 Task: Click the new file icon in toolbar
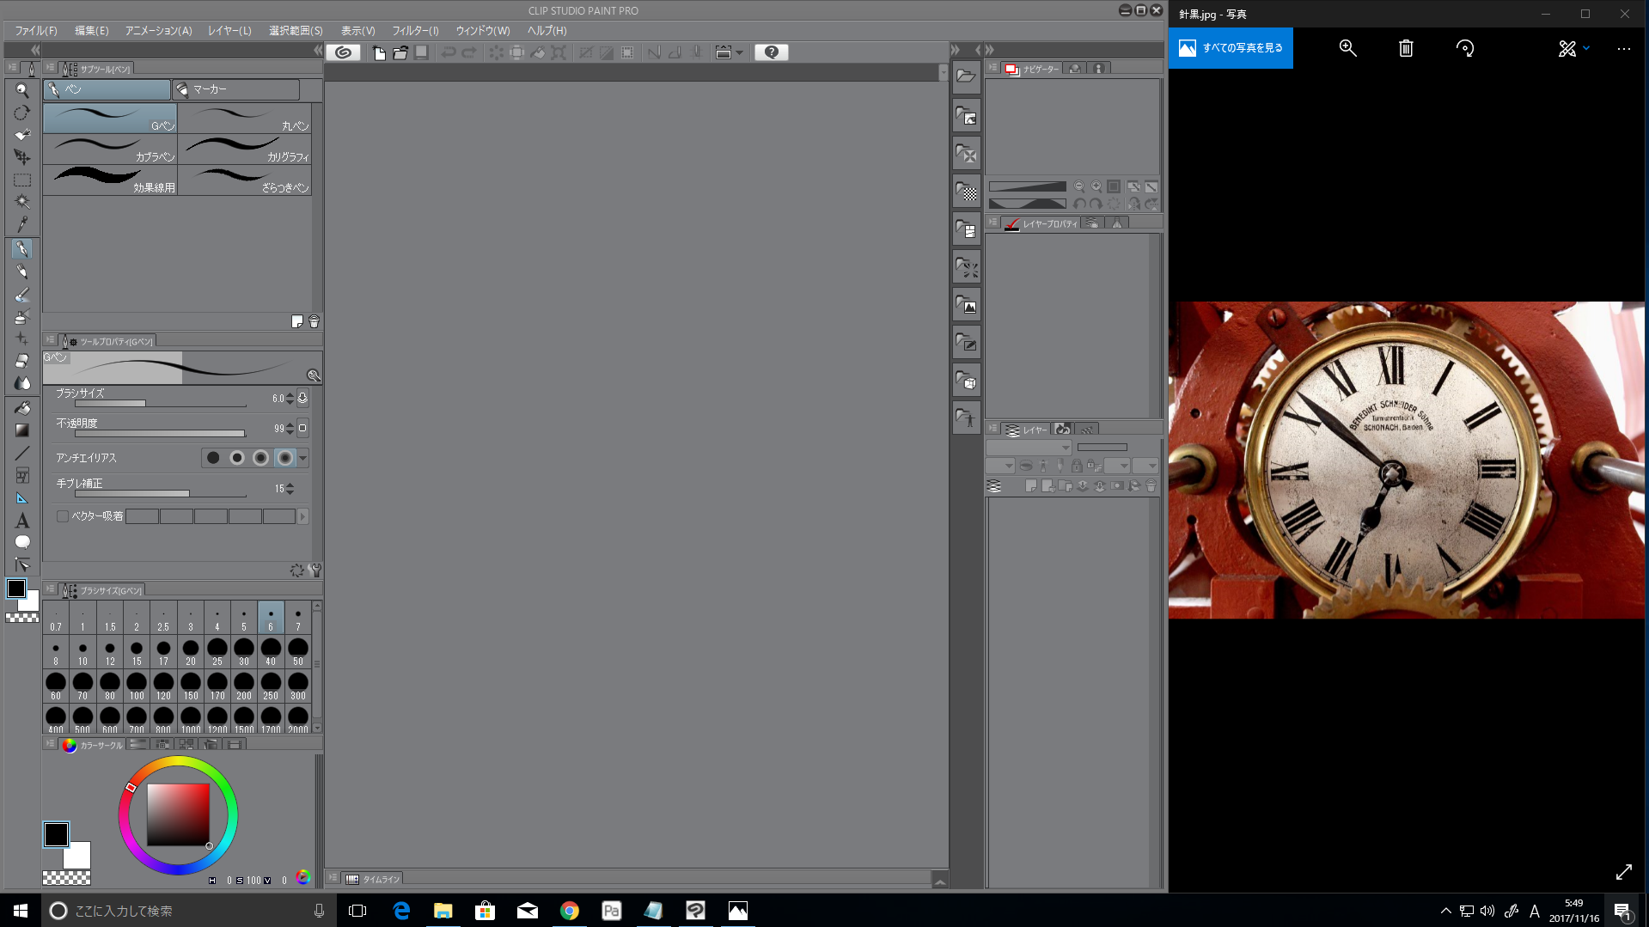(x=379, y=52)
